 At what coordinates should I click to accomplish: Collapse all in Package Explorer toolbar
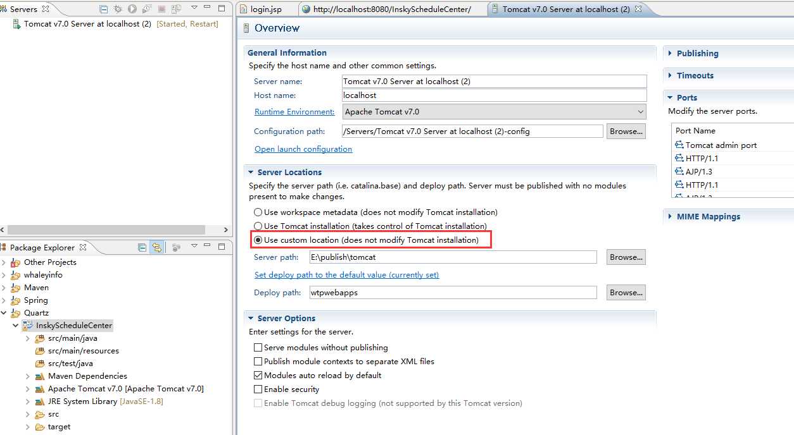click(x=142, y=247)
